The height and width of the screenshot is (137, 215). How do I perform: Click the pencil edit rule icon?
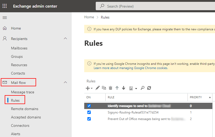(98, 88)
